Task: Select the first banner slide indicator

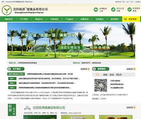Action: coord(69,56)
